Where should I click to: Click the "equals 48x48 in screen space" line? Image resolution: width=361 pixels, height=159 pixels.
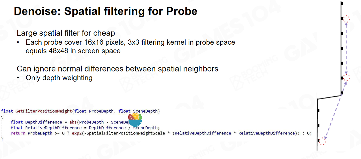pyautogui.click(x=73, y=51)
